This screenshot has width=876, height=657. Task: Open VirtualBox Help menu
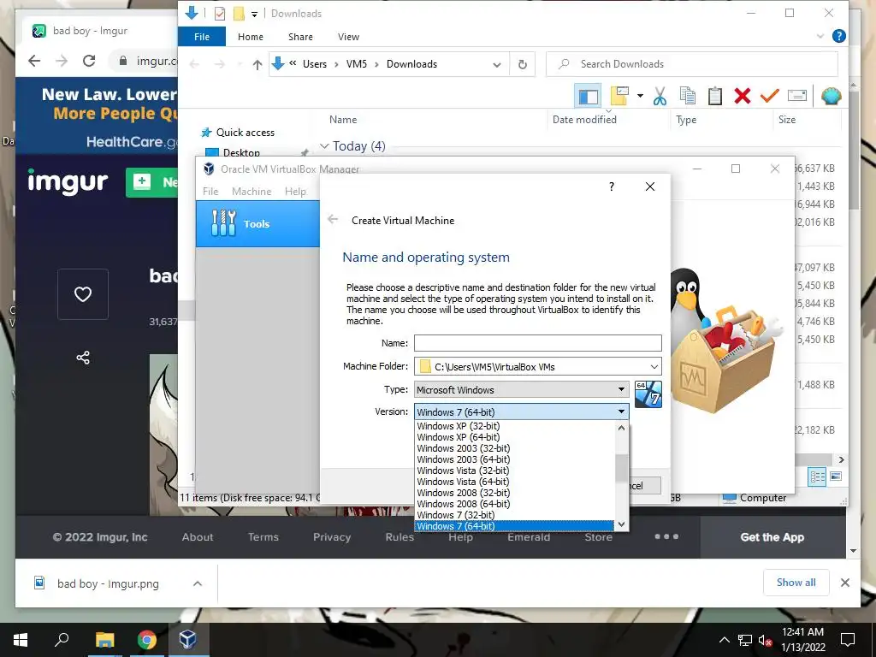click(295, 191)
